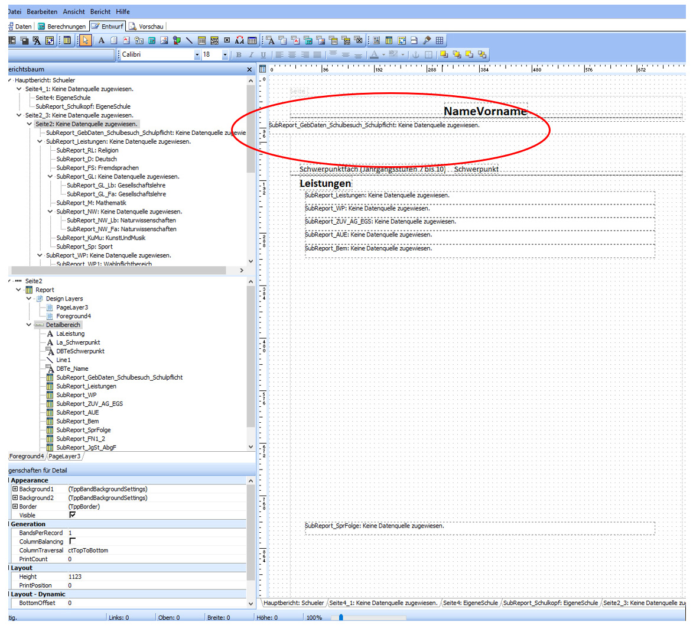Open the 'Hauptbericht: Schueler' bottom tab
Screen dimensions: 693x628
click(294, 603)
